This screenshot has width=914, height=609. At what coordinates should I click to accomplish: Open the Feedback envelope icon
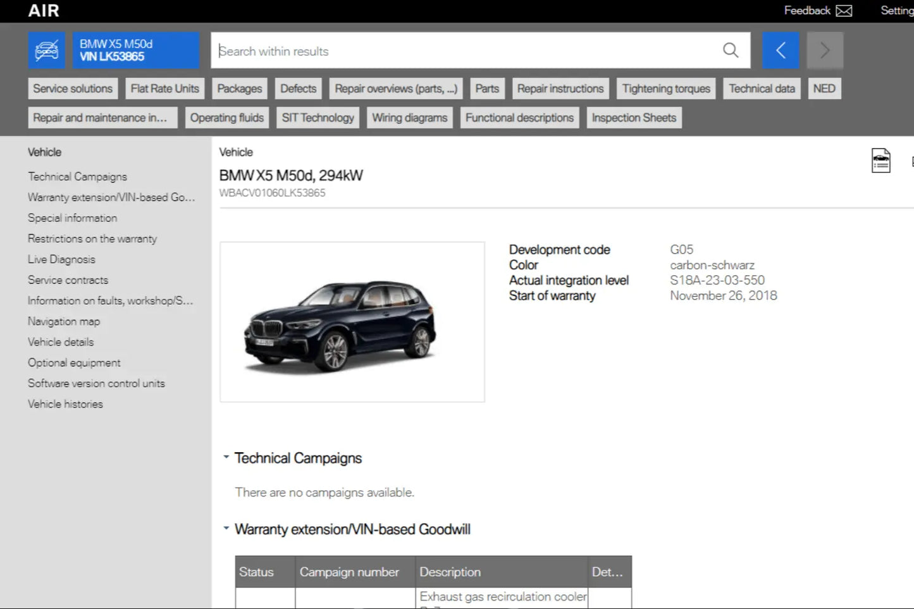tap(844, 11)
